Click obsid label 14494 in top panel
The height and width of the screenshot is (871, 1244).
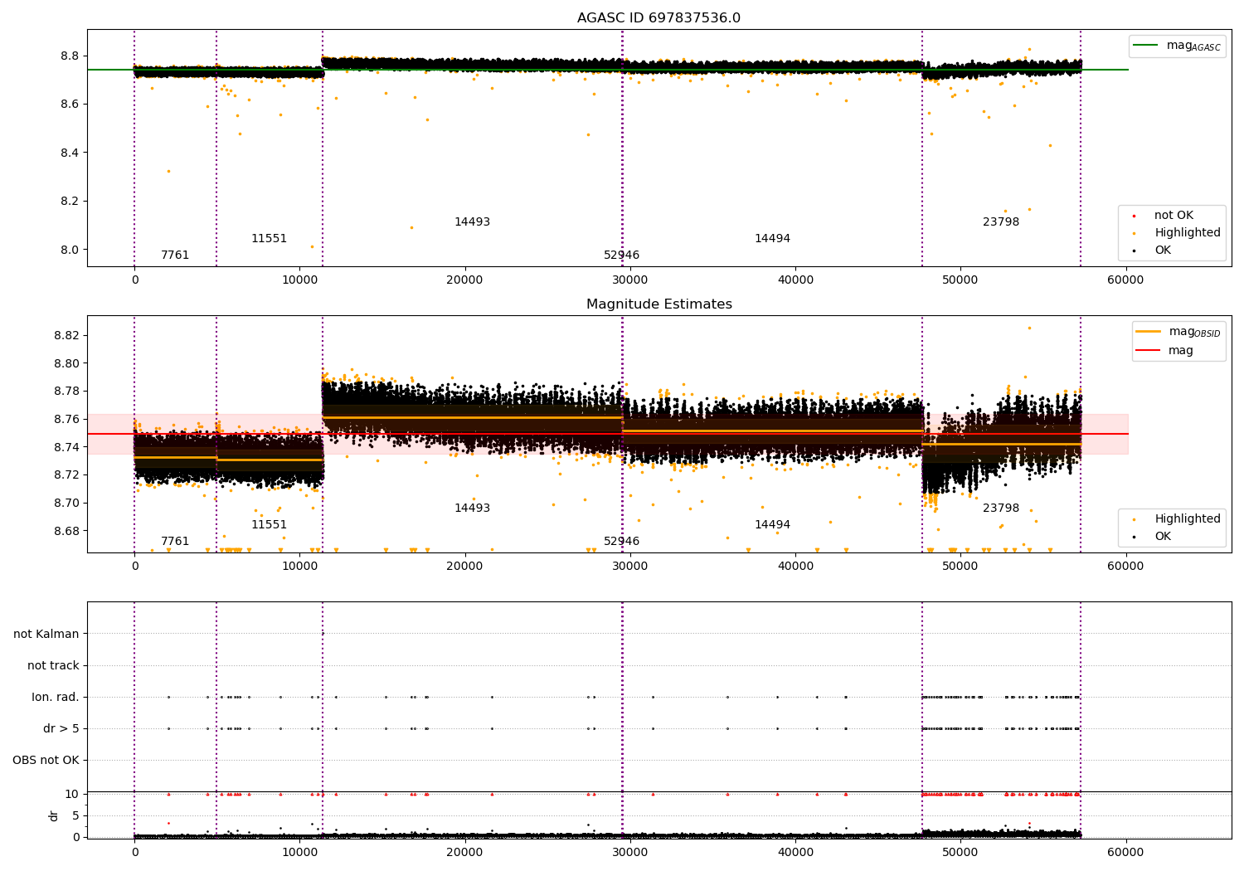[772, 239]
